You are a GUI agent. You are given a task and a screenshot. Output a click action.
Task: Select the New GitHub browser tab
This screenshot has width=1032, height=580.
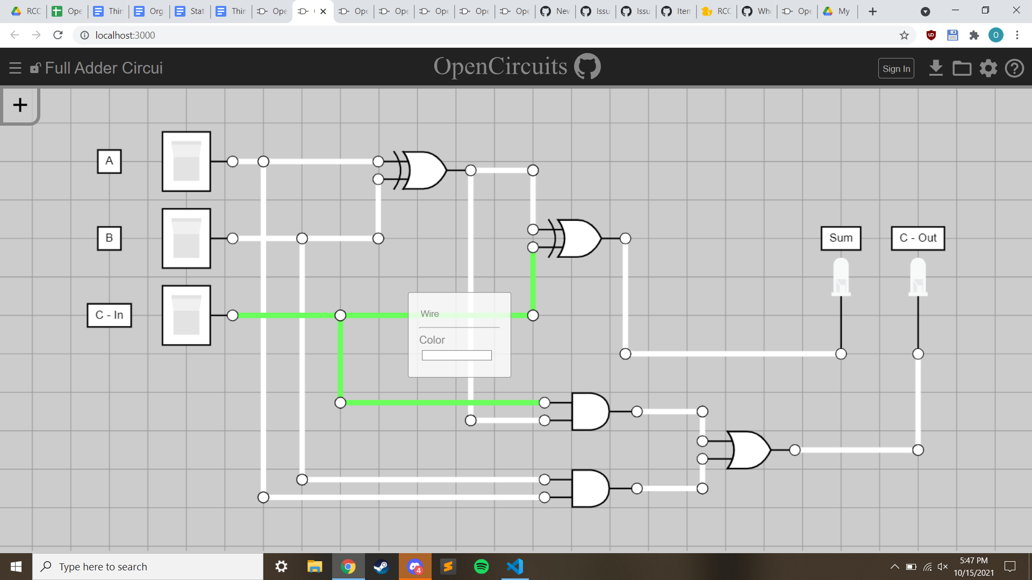pos(555,11)
